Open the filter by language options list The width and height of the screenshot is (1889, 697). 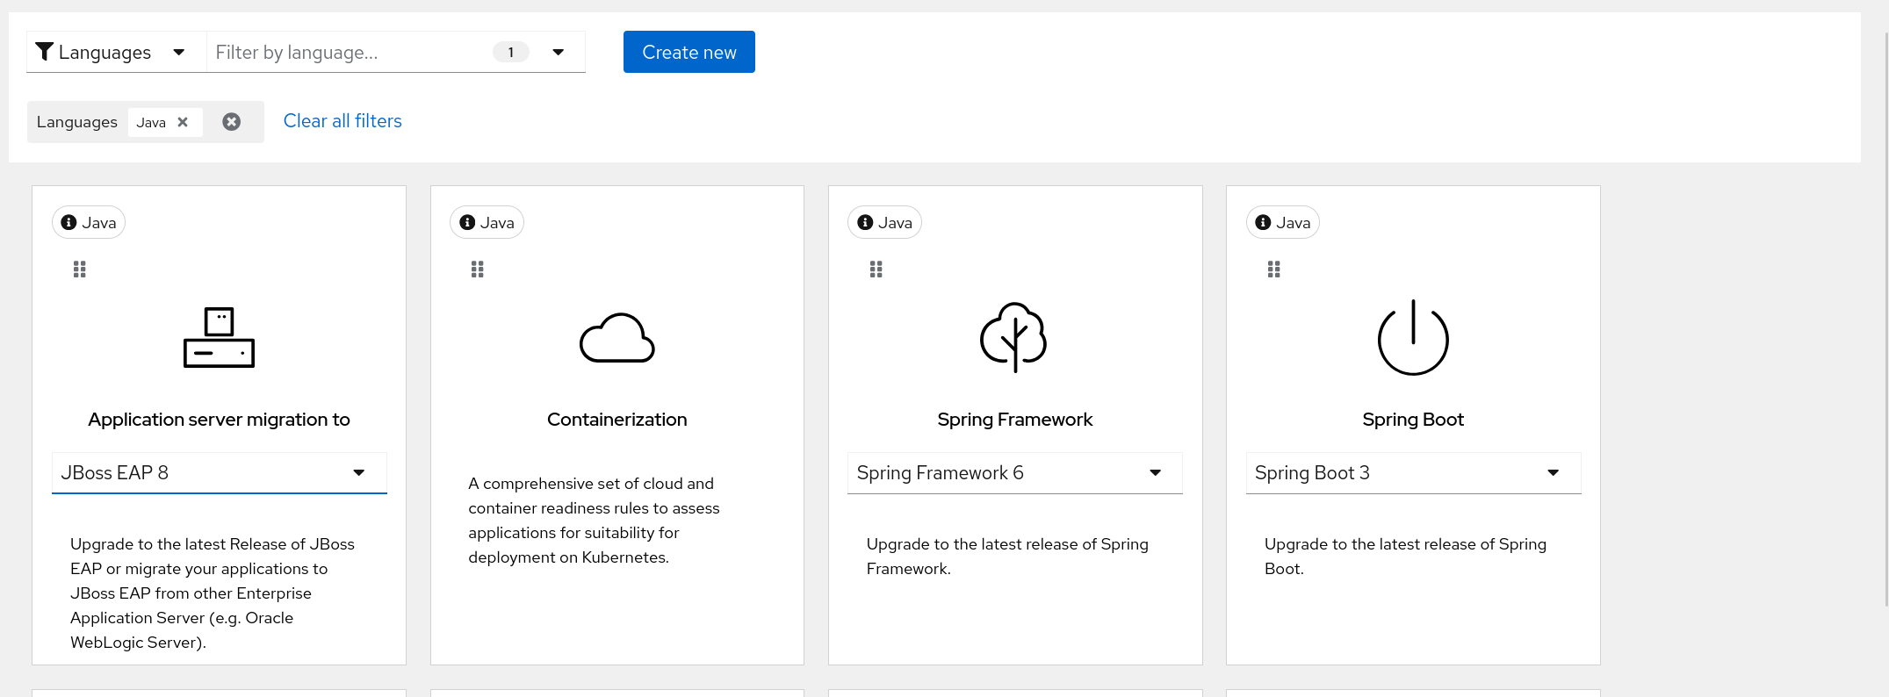click(x=559, y=53)
